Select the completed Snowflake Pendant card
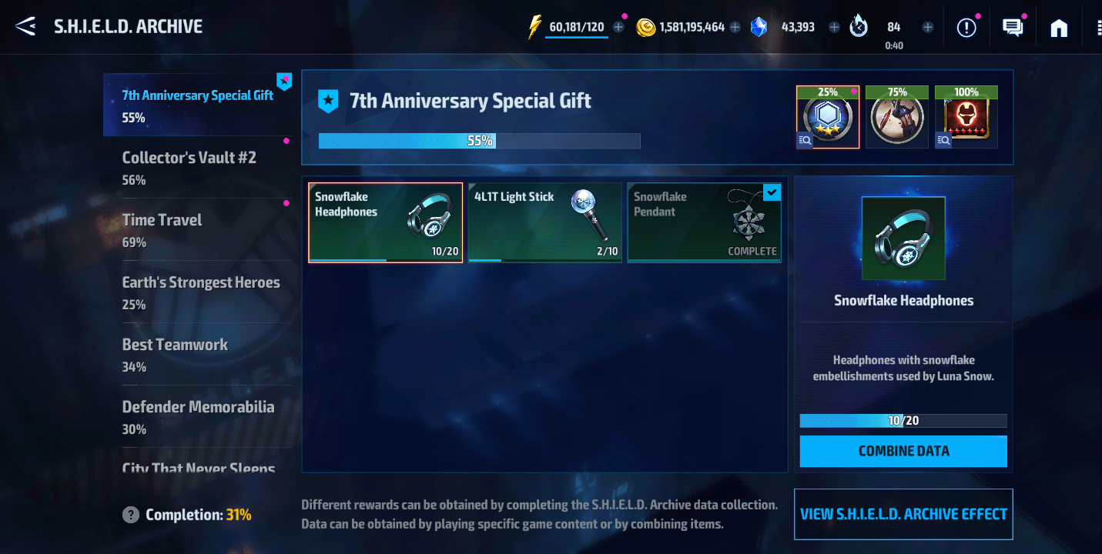 click(x=705, y=222)
